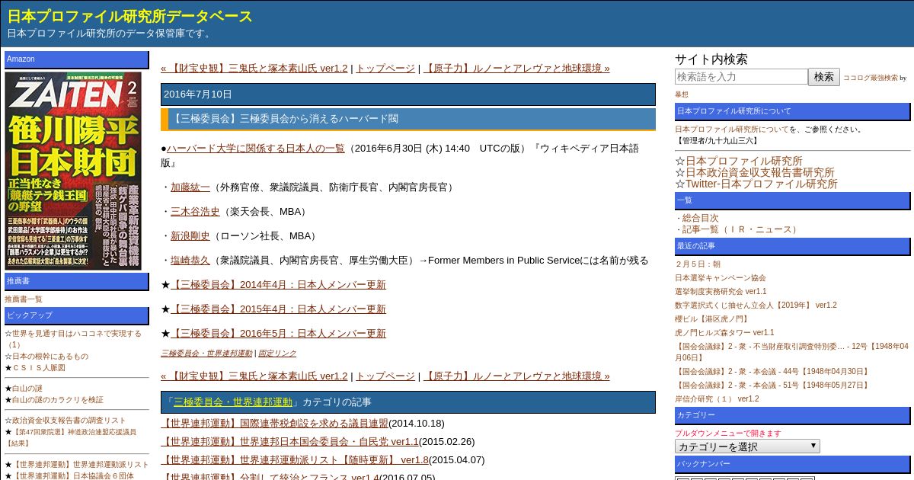This screenshot has width=914, height=480.
Task: Open ハーバード大学に関係する日本人の一覧 link
Action: click(255, 148)
